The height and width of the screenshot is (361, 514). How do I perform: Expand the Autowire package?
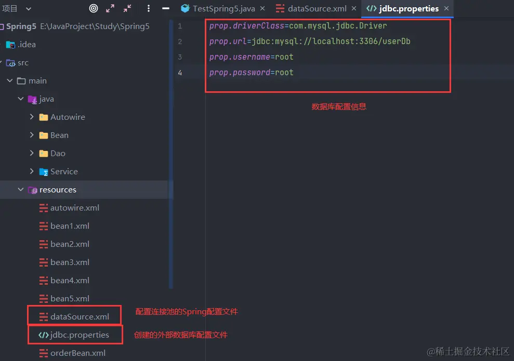click(x=32, y=117)
